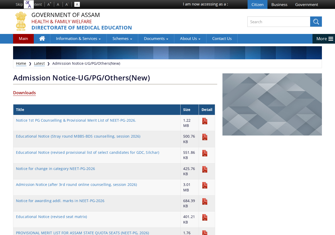Expand the Schemes dropdown menu
The image size is (335, 235).
(122, 39)
